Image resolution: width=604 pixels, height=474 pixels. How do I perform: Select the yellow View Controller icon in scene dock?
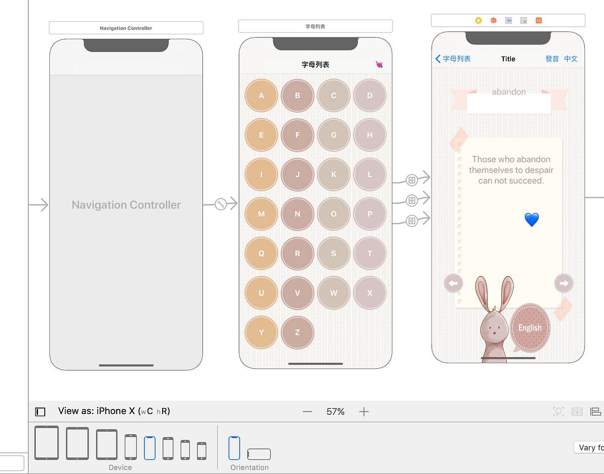pyautogui.click(x=477, y=20)
